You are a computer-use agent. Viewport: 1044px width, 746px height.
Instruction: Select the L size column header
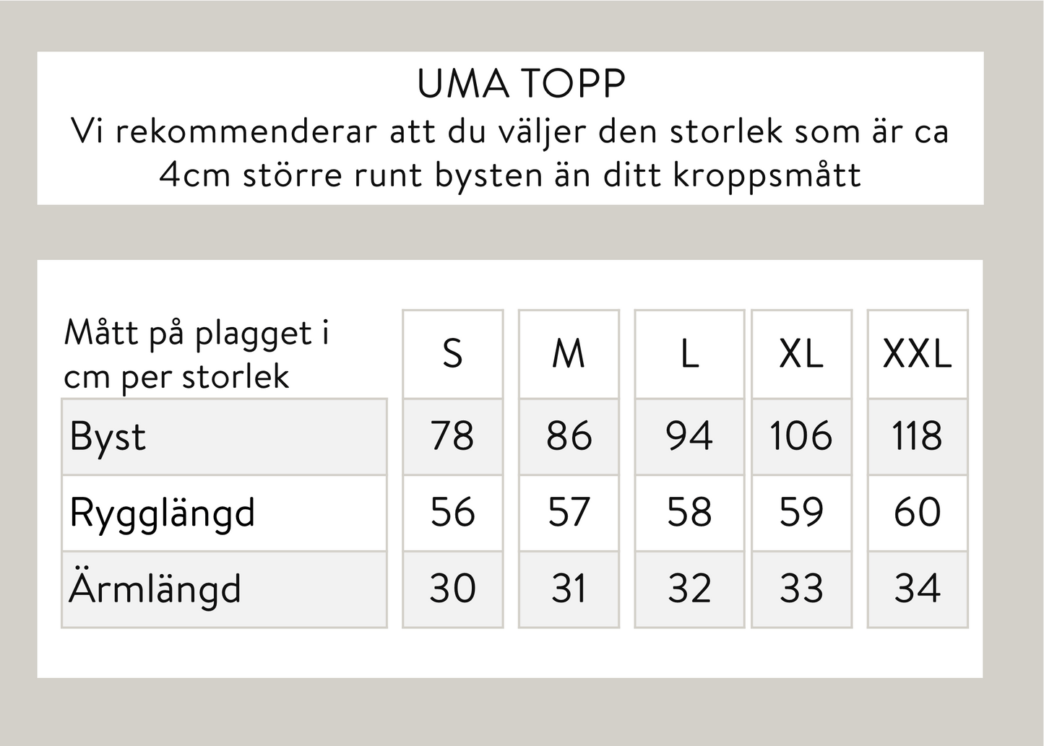[x=689, y=354]
